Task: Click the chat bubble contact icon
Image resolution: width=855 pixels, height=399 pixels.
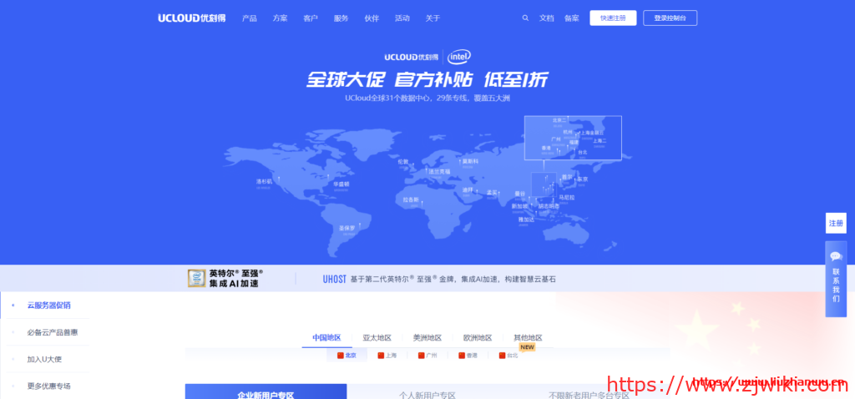Action: coord(836,256)
